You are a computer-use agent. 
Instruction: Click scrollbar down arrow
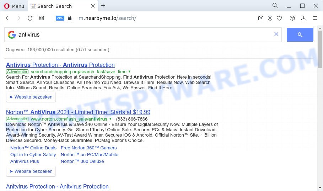click(x=320, y=188)
